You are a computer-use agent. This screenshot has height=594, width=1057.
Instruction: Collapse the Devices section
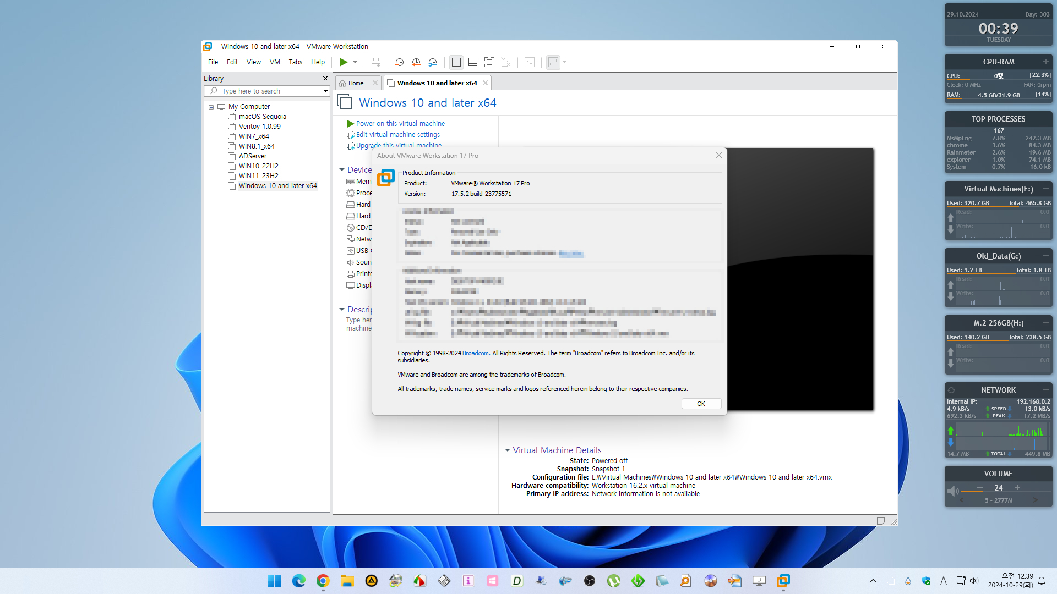click(x=342, y=170)
